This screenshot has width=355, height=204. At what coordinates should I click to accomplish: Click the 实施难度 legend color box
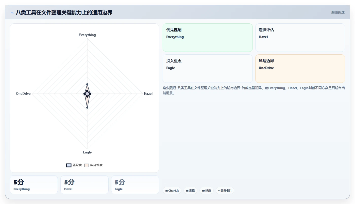[x=87, y=165]
